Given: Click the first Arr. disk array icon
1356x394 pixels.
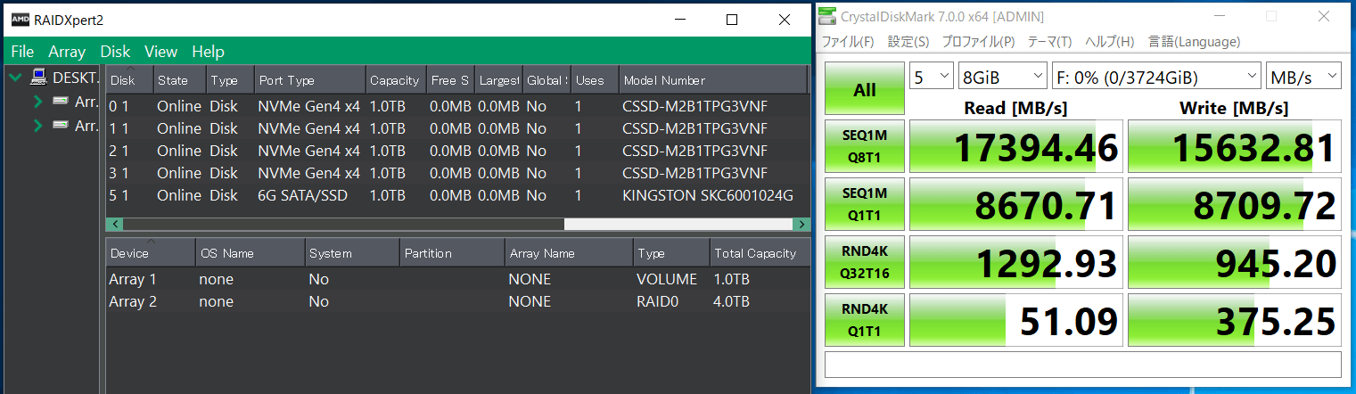Looking at the screenshot, I should [x=61, y=102].
